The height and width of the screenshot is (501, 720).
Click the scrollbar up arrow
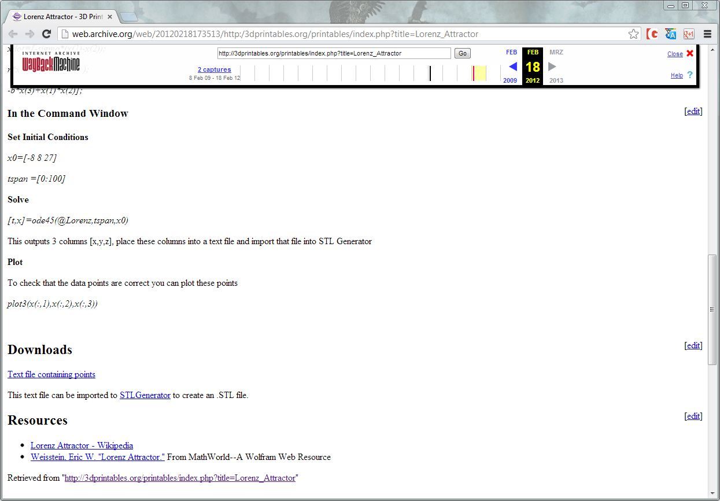click(713, 50)
